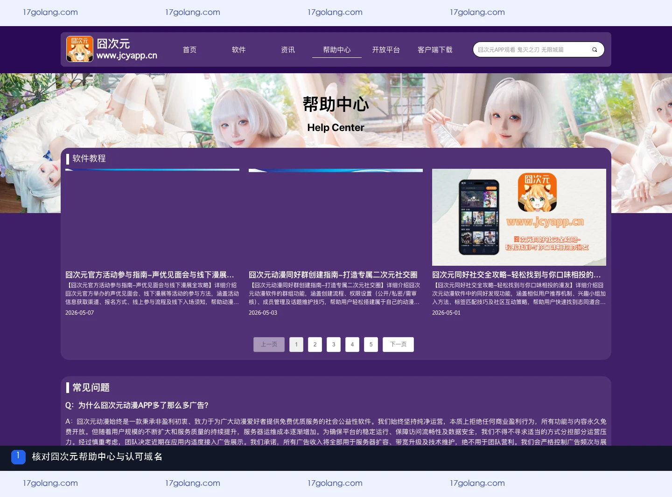Select the 帮助中心 navigation tab
The height and width of the screenshot is (497, 672).
(337, 50)
